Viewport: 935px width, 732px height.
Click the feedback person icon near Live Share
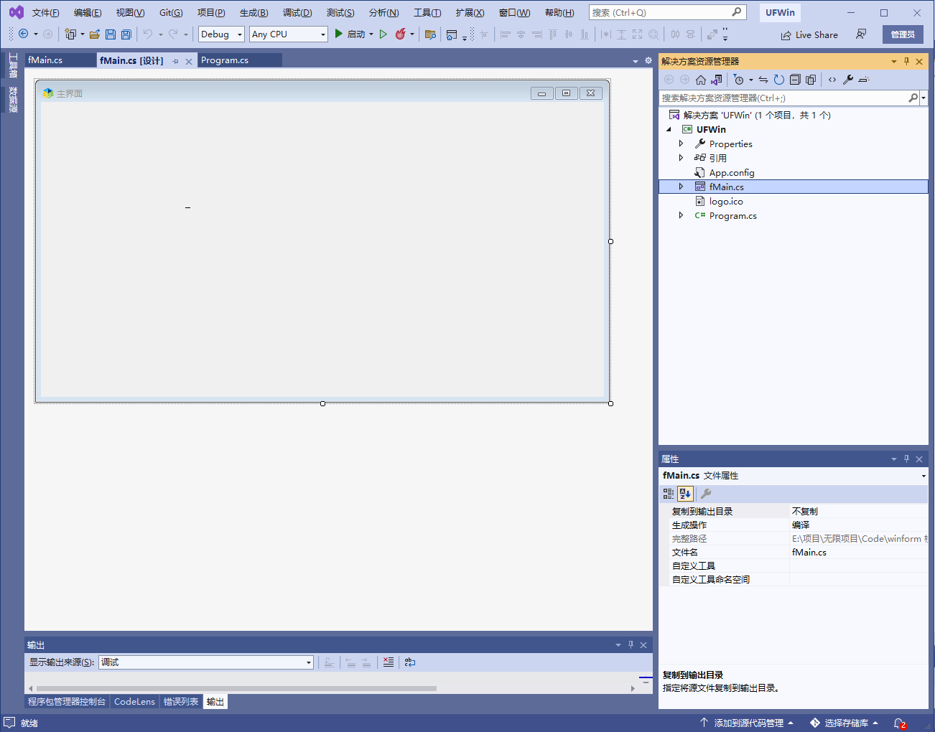861,34
